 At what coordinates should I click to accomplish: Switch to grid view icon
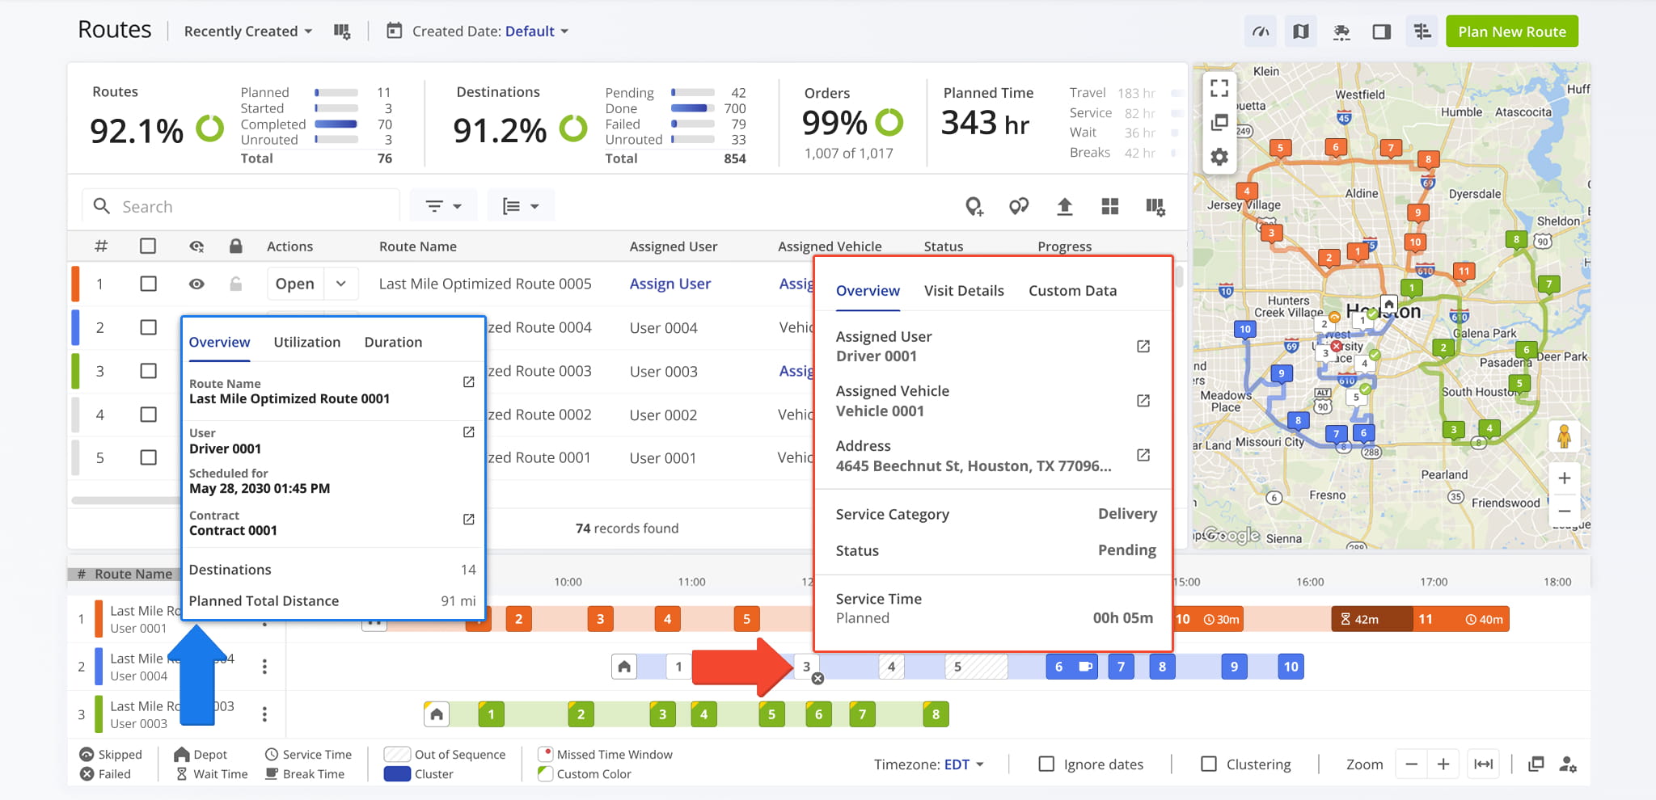(x=1109, y=207)
